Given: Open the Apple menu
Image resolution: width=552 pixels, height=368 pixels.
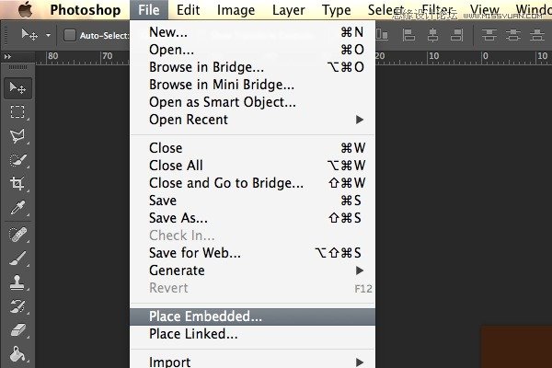Looking at the screenshot, I should (26, 9).
